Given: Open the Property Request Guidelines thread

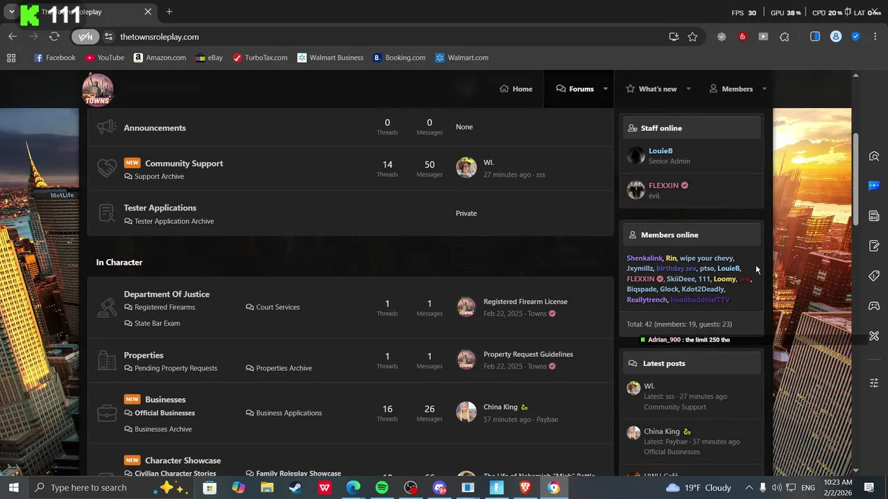Looking at the screenshot, I should click(x=528, y=354).
